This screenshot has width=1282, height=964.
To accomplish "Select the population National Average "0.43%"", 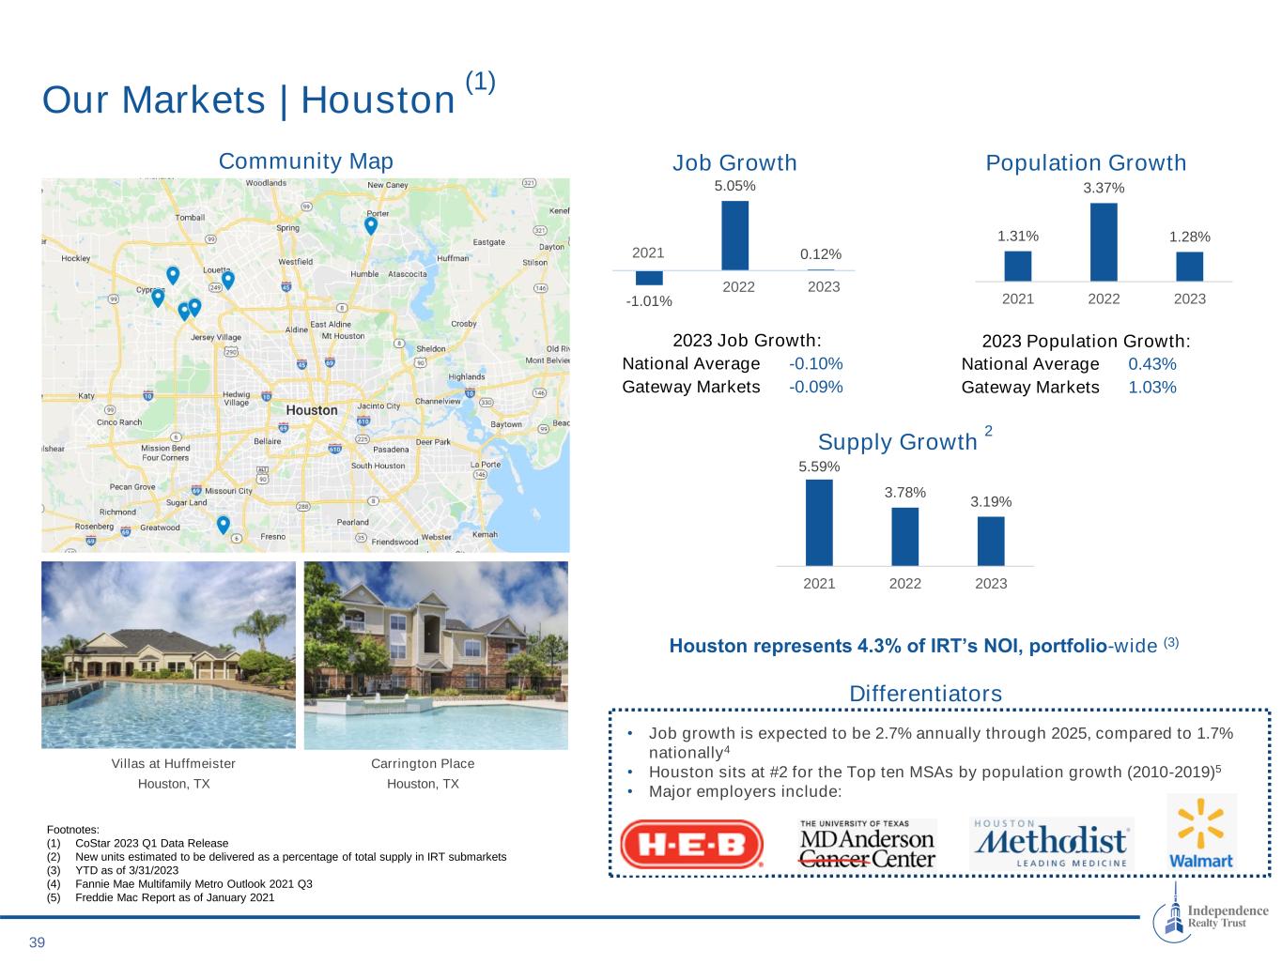I will click(1152, 364).
